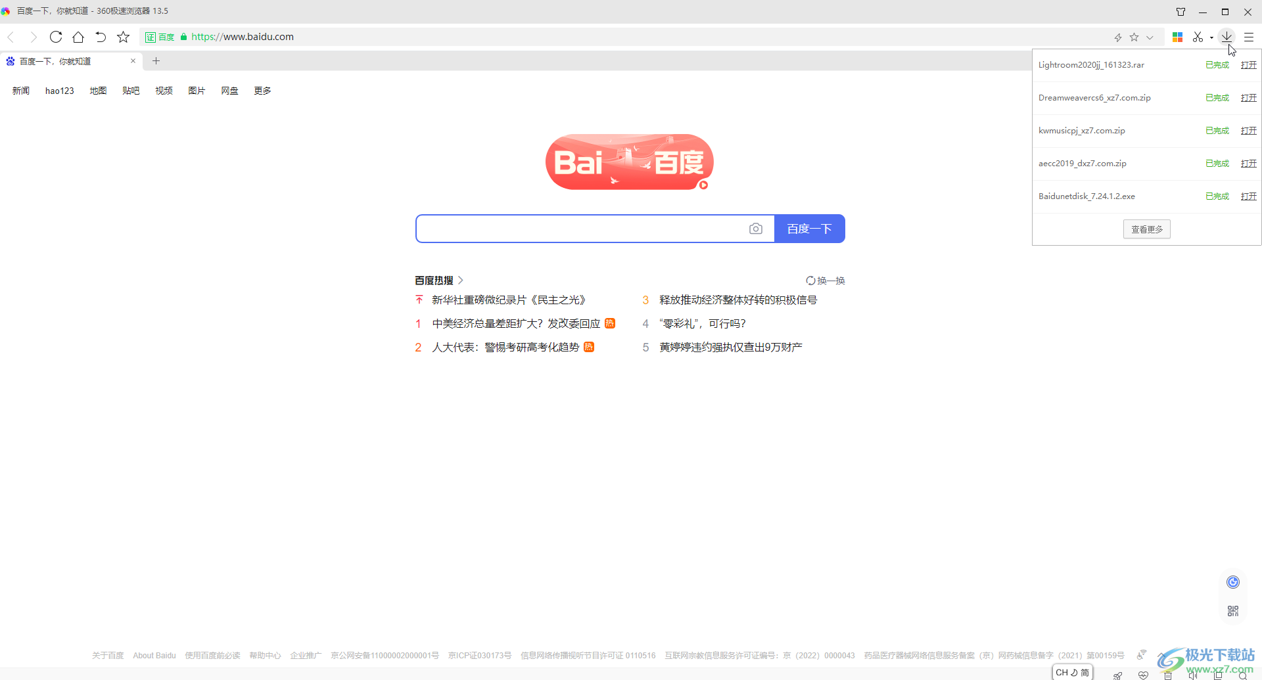The height and width of the screenshot is (680, 1262).
Task: Play the Baidu logo animation button
Action: click(x=703, y=185)
